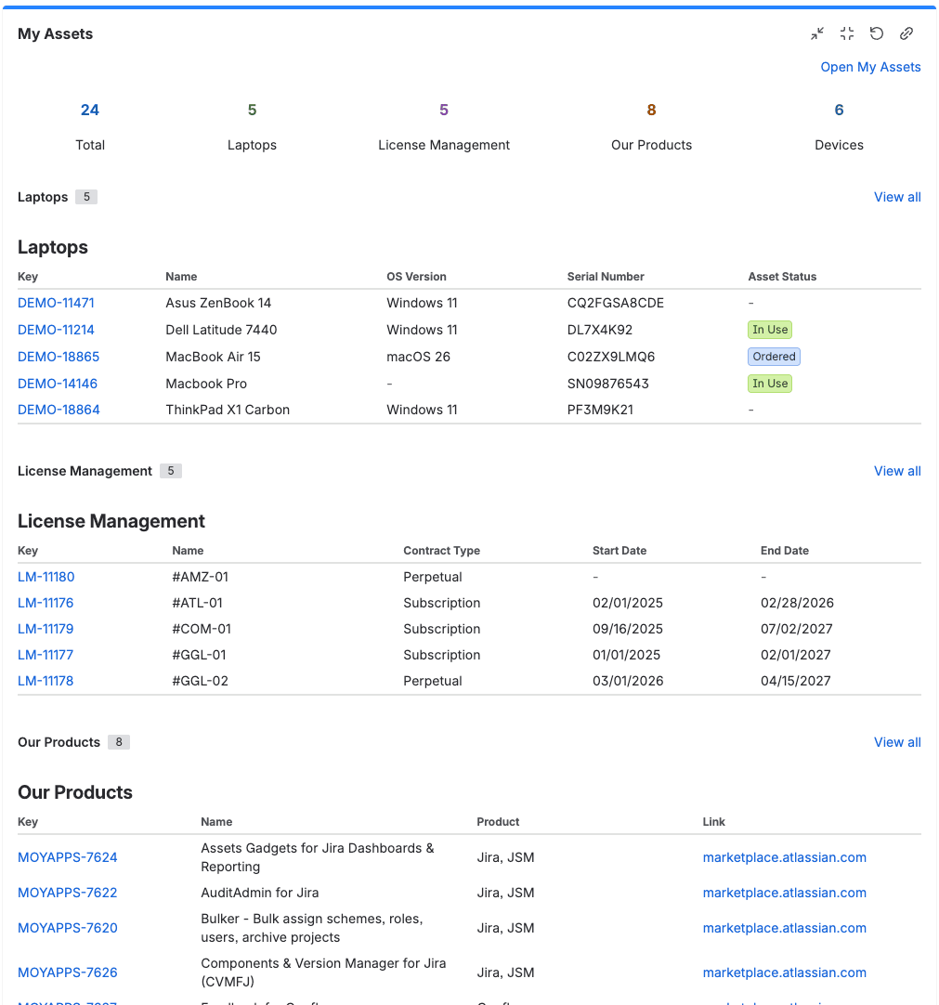Open product MOYAPPS-7624

[67, 857]
